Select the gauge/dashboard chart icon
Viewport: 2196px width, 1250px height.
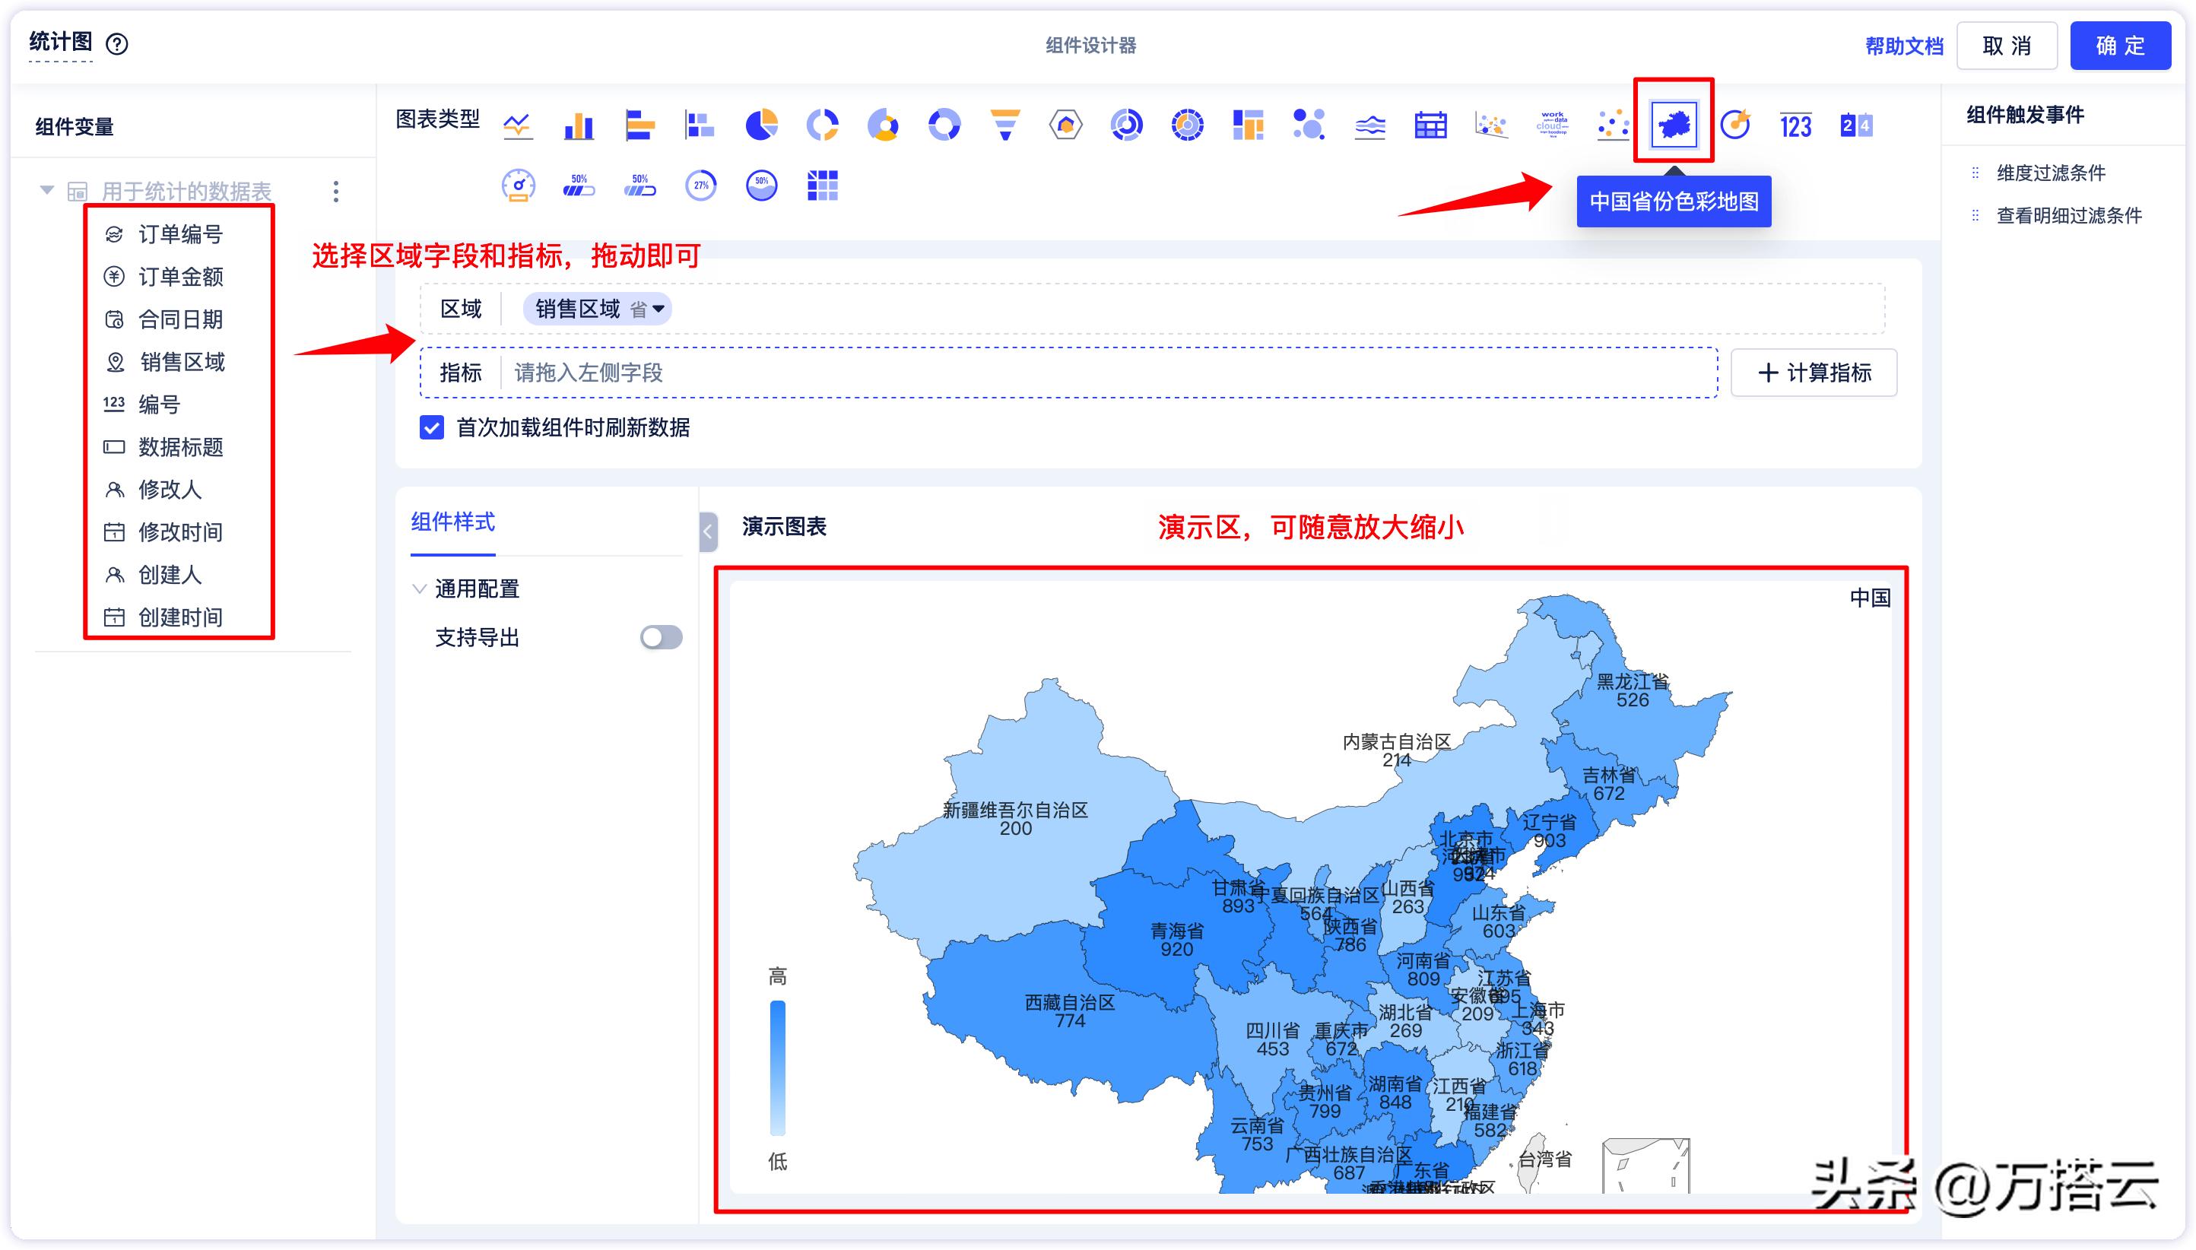(519, 185)
